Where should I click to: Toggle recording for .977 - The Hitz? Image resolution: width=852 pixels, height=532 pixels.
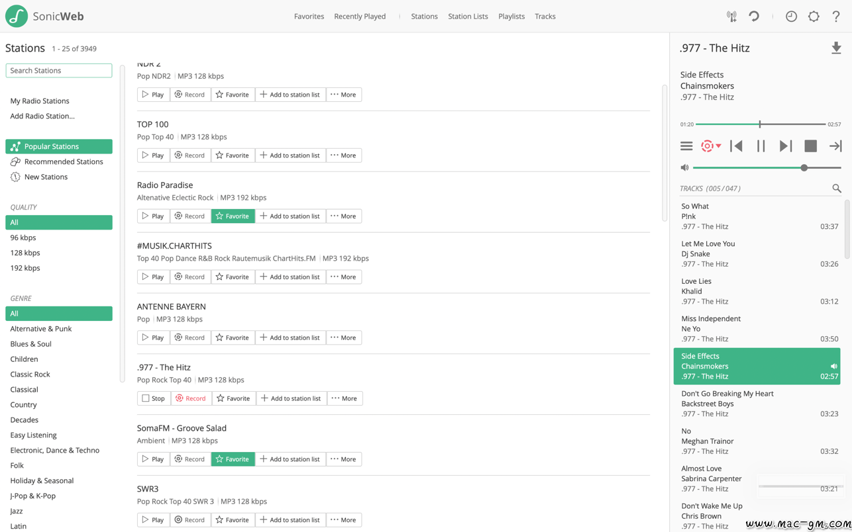click(x=191, y=398)
